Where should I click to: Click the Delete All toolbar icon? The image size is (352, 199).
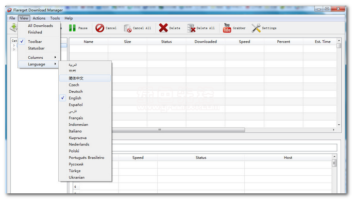click(x=191, y=28)
